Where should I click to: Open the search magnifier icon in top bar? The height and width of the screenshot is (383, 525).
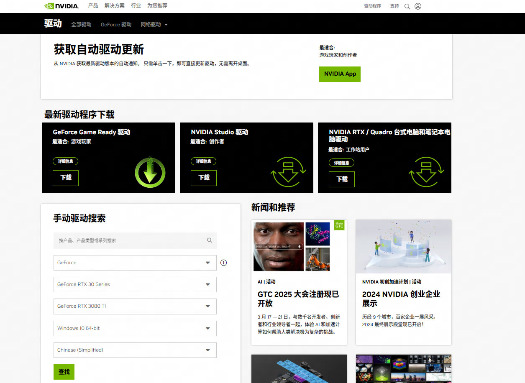coord(407,6)
